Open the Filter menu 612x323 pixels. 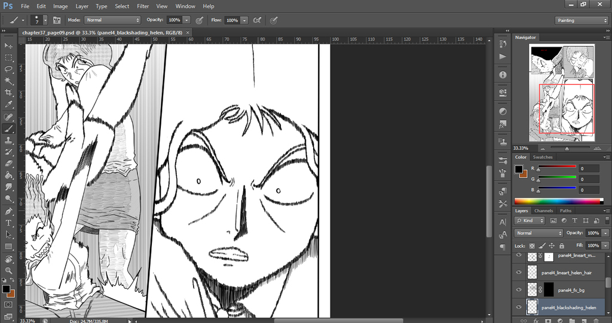(143, 6)
